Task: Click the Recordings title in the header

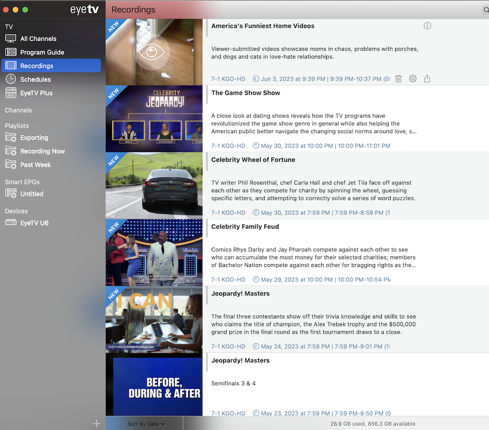Action: pyautogui.click(x=133, y=10)
